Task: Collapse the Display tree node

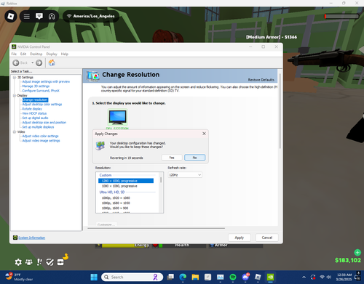Action: (x=15, y=95)
